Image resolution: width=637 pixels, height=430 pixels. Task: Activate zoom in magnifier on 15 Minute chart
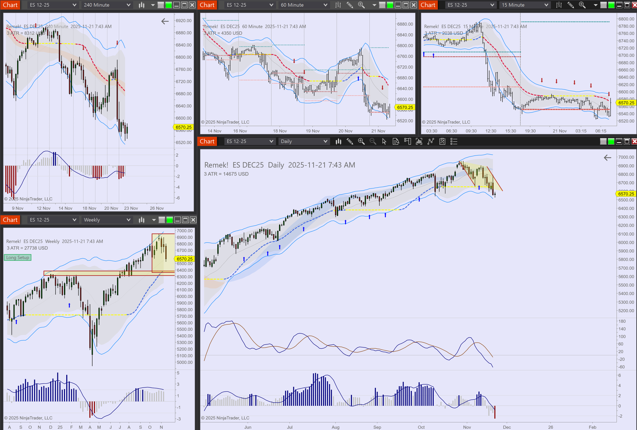pyautogui.click(x=582, y=5)
